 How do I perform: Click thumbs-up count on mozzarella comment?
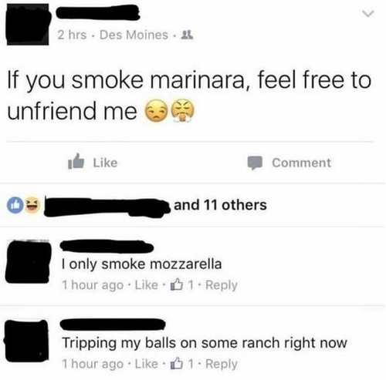[182, 285]
